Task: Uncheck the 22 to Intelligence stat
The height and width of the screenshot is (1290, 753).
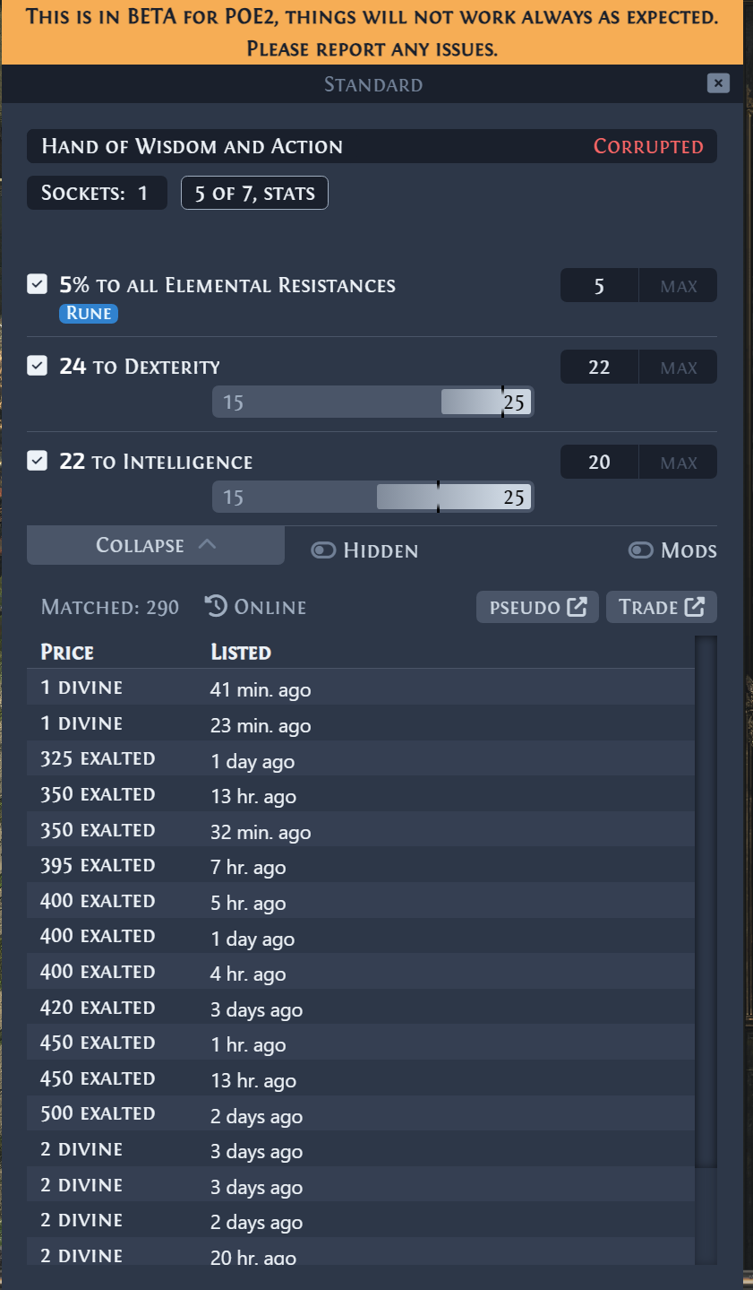Action: pos(37,461)
